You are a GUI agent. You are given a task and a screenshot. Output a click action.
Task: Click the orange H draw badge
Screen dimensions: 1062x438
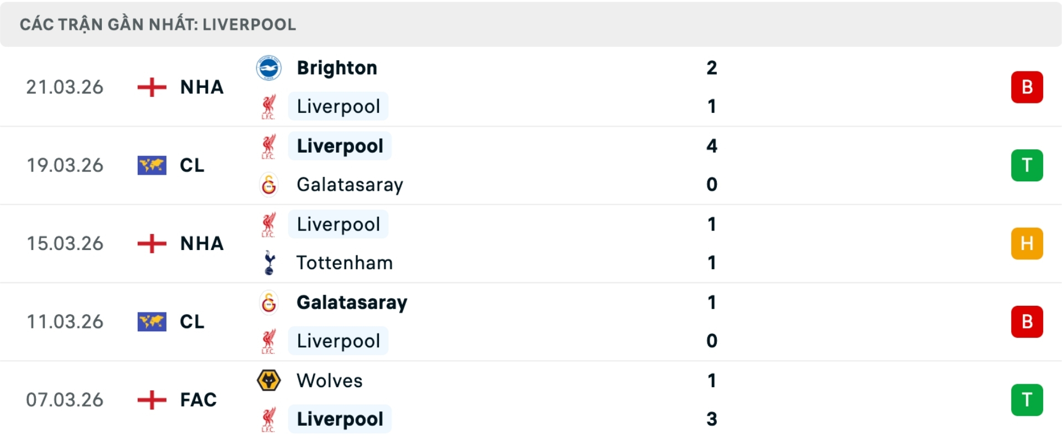pos(1027,243)
